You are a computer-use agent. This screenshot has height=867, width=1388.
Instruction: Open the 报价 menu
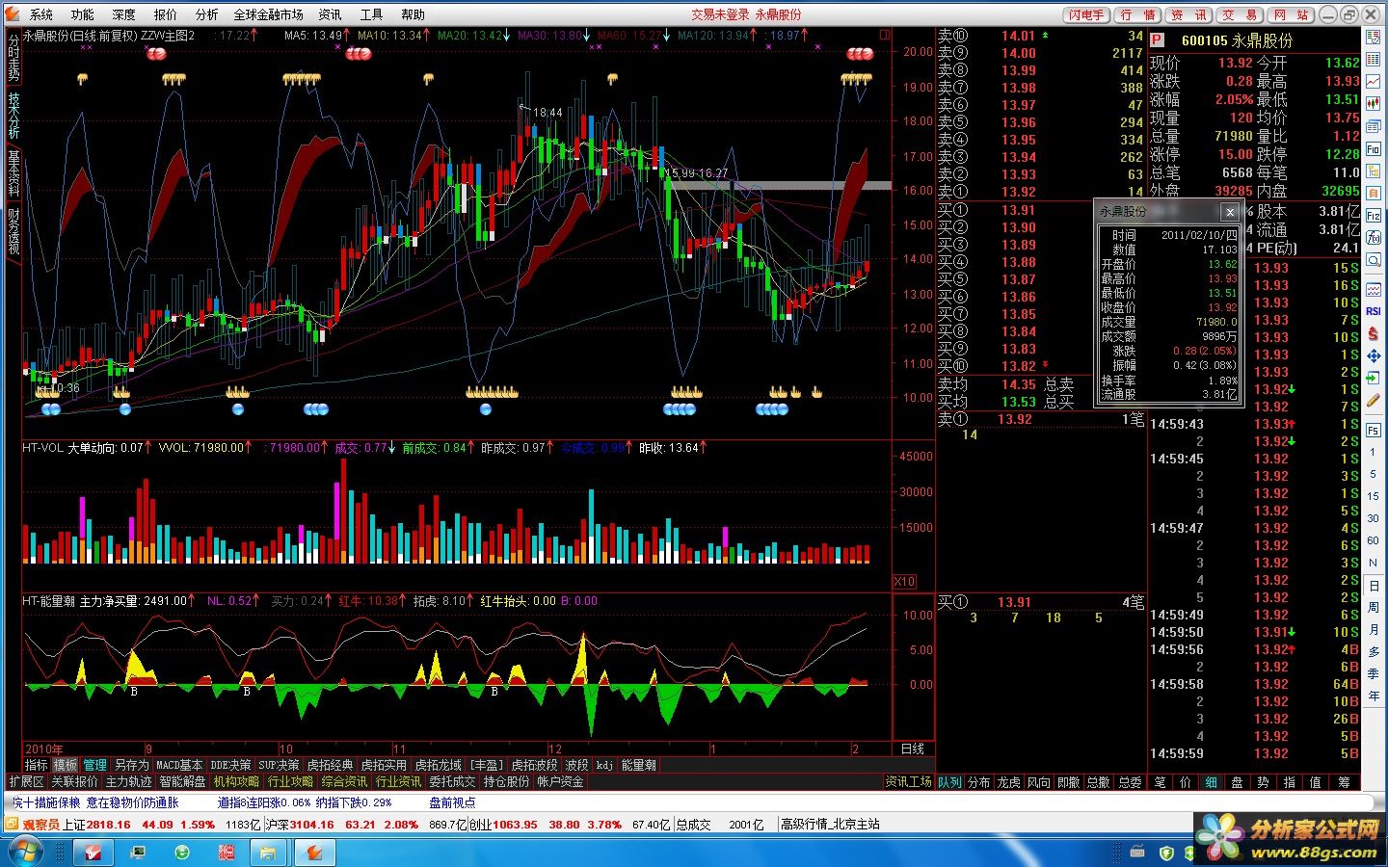(x=166, y=14)
